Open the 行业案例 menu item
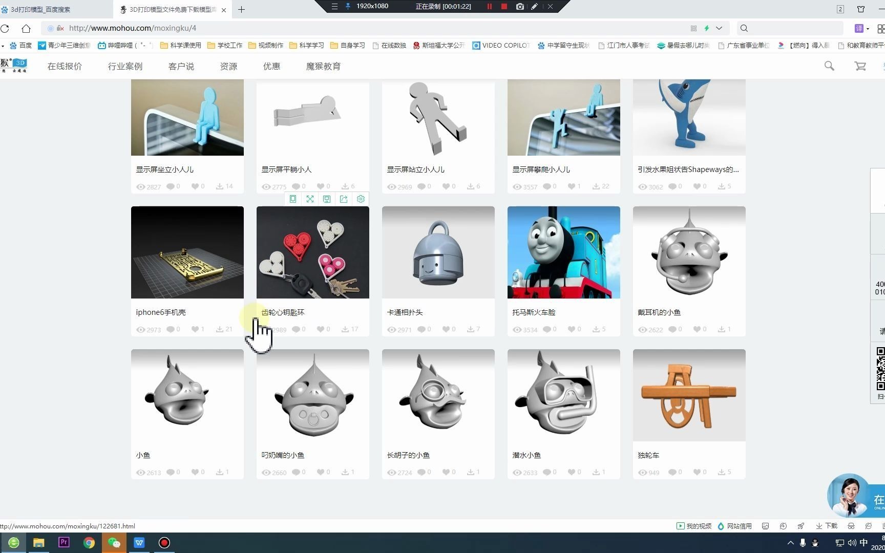Image resolution: width=885 pixels, height=553 pixels. (x=125, y=66)
